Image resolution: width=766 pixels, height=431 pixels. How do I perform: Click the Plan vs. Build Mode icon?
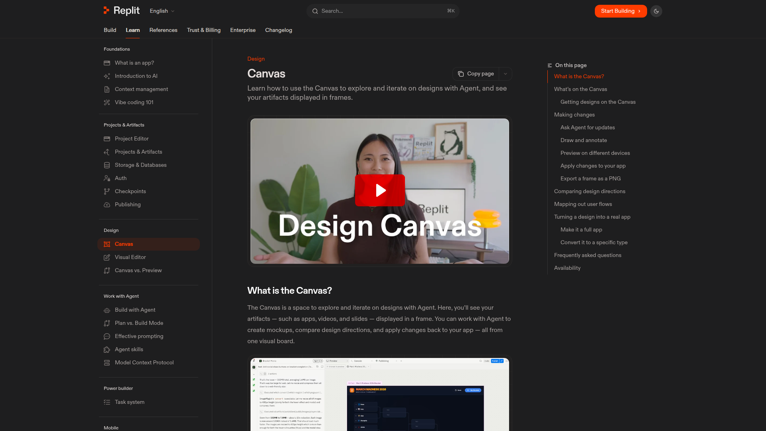(x=107, y=323)
